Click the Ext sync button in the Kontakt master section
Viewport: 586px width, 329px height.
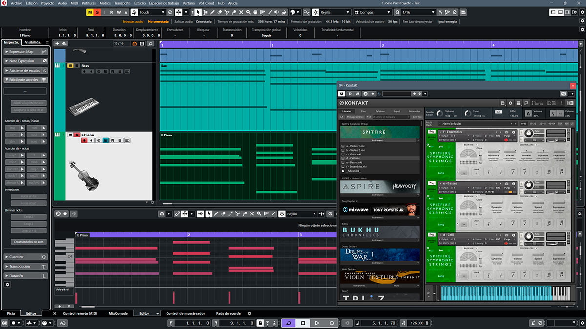(499, 112)
